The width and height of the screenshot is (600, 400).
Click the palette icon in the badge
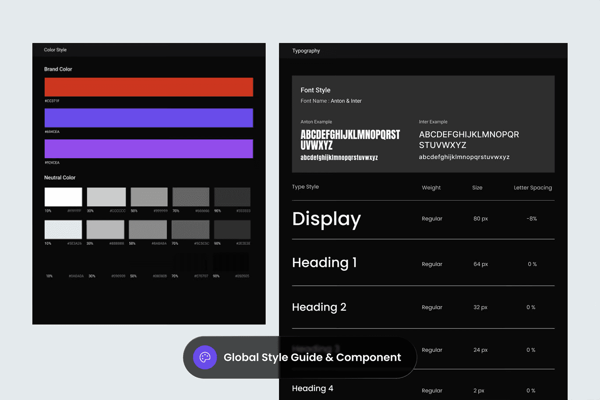tap(205, 358)
